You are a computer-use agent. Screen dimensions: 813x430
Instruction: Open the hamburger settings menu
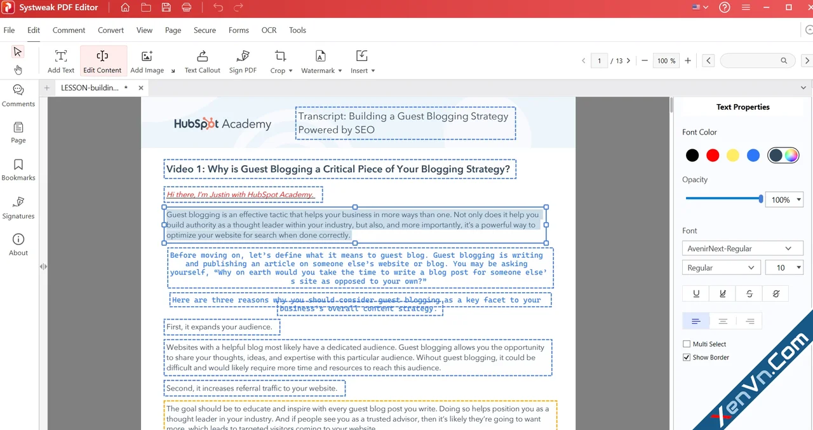click(x=746, y=8)
